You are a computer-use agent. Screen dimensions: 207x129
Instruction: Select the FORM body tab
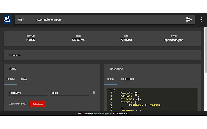point(11,79)
